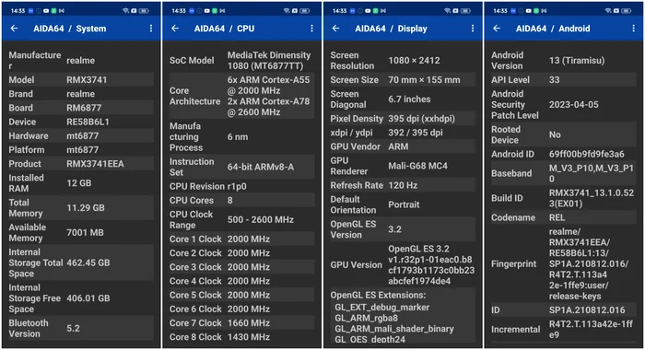
Task: Tap back arrow on AIDA64 Android screen
Action: pyautogui.click(x=497, y=29)
